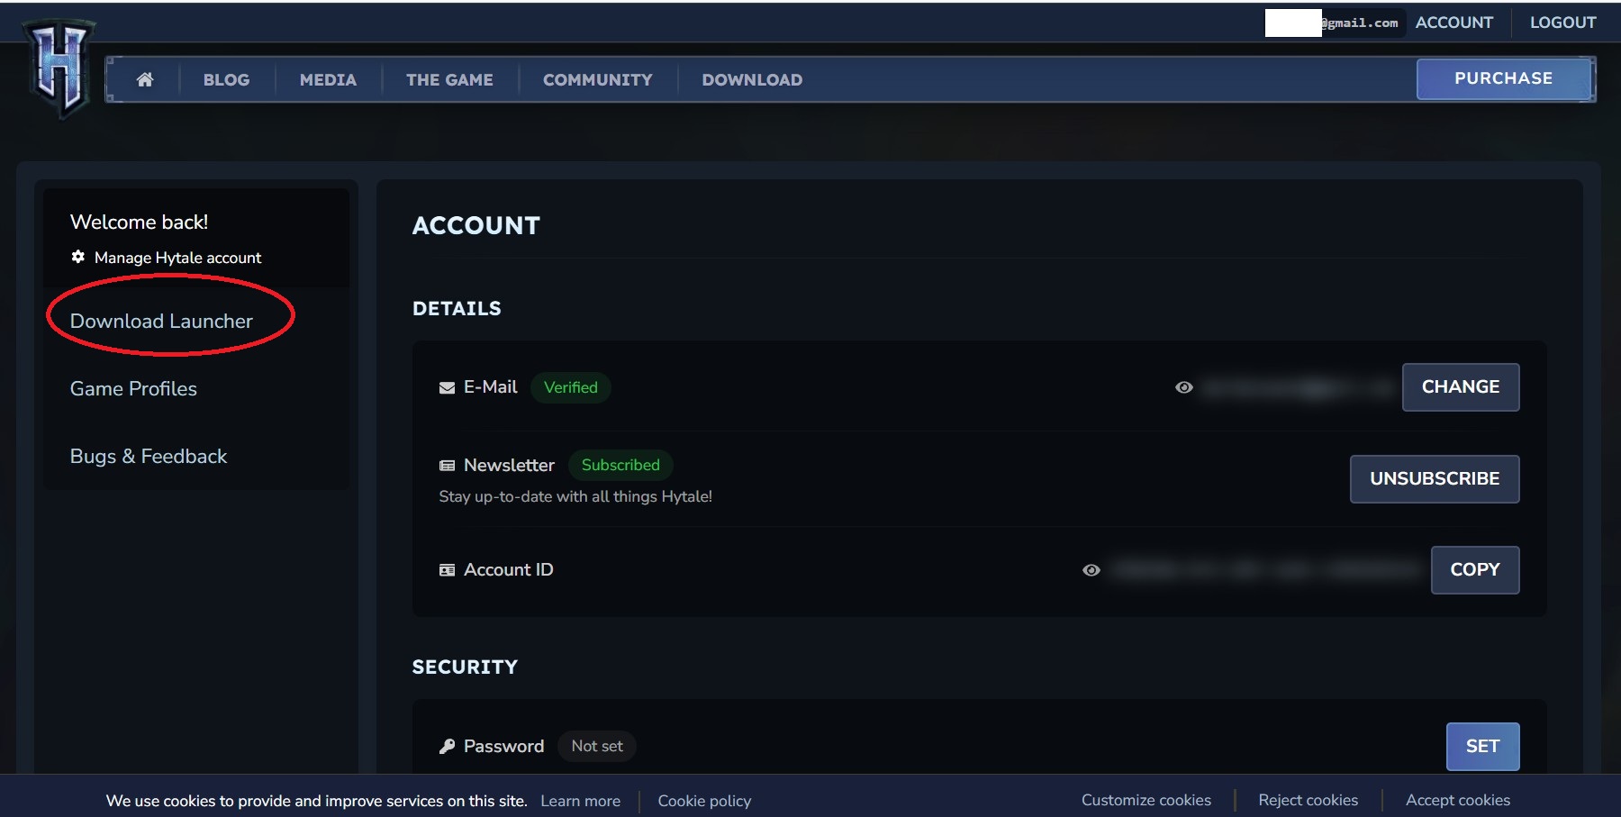
Task: Open the Download navigation item
Action: pyautogui.click(x=752, y=79)
